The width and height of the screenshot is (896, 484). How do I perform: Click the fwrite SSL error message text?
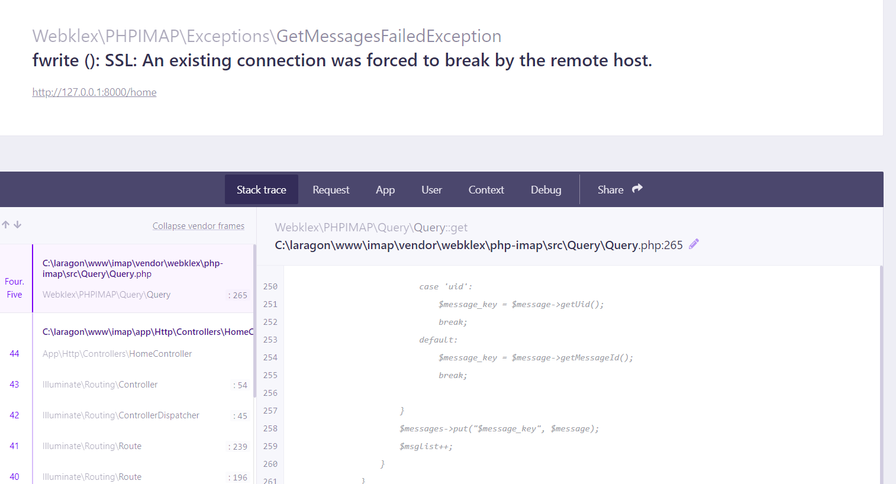(342, 60)
